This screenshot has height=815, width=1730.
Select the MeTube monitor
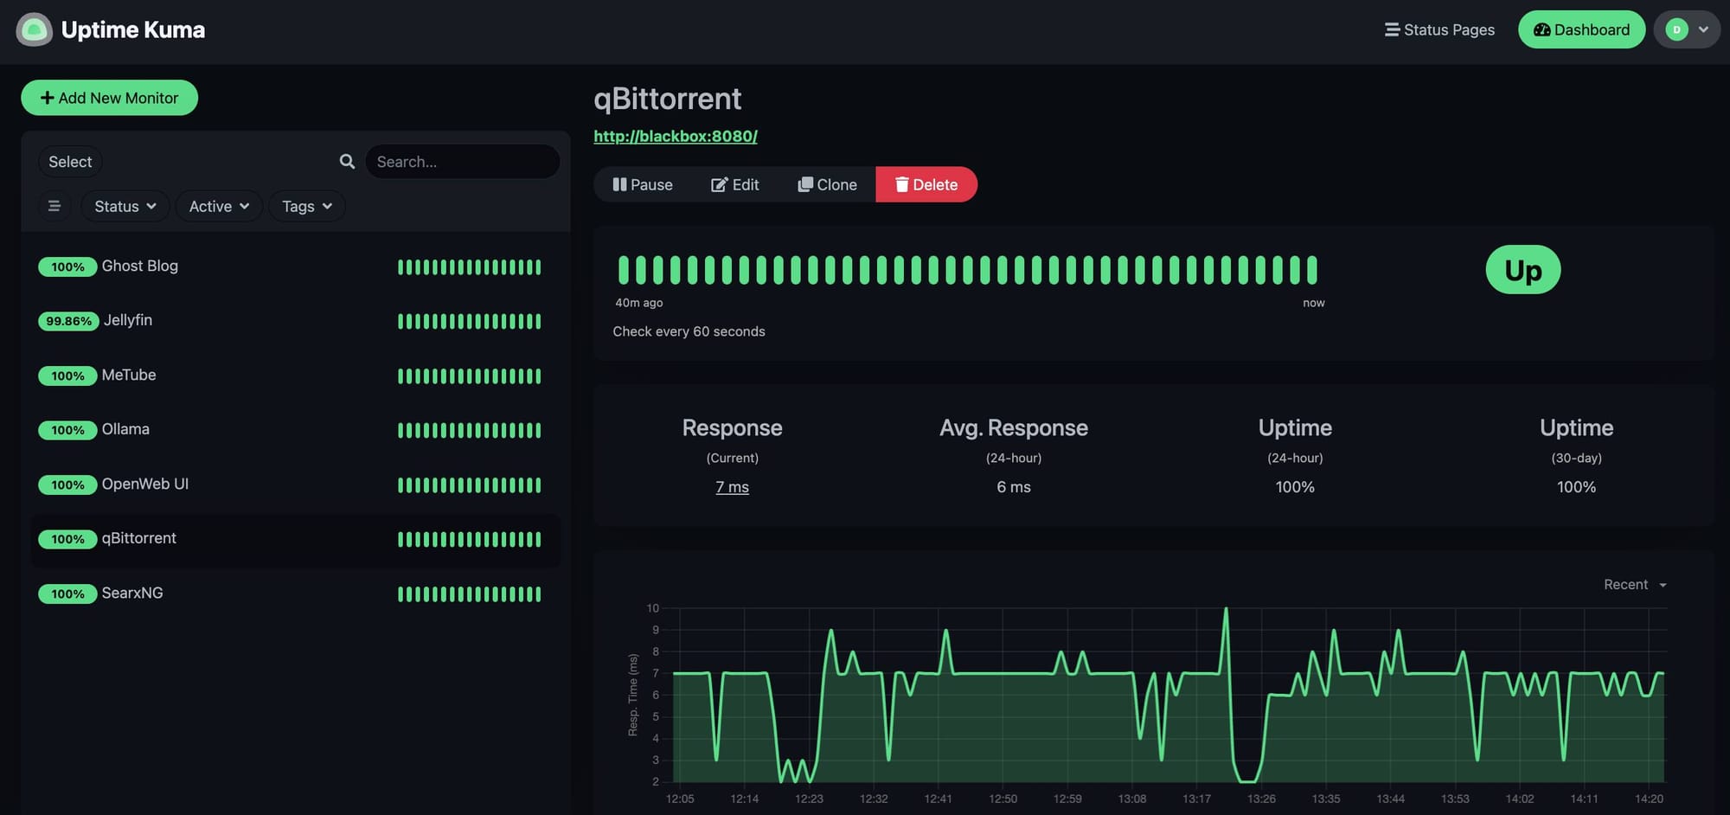[296, 375]
